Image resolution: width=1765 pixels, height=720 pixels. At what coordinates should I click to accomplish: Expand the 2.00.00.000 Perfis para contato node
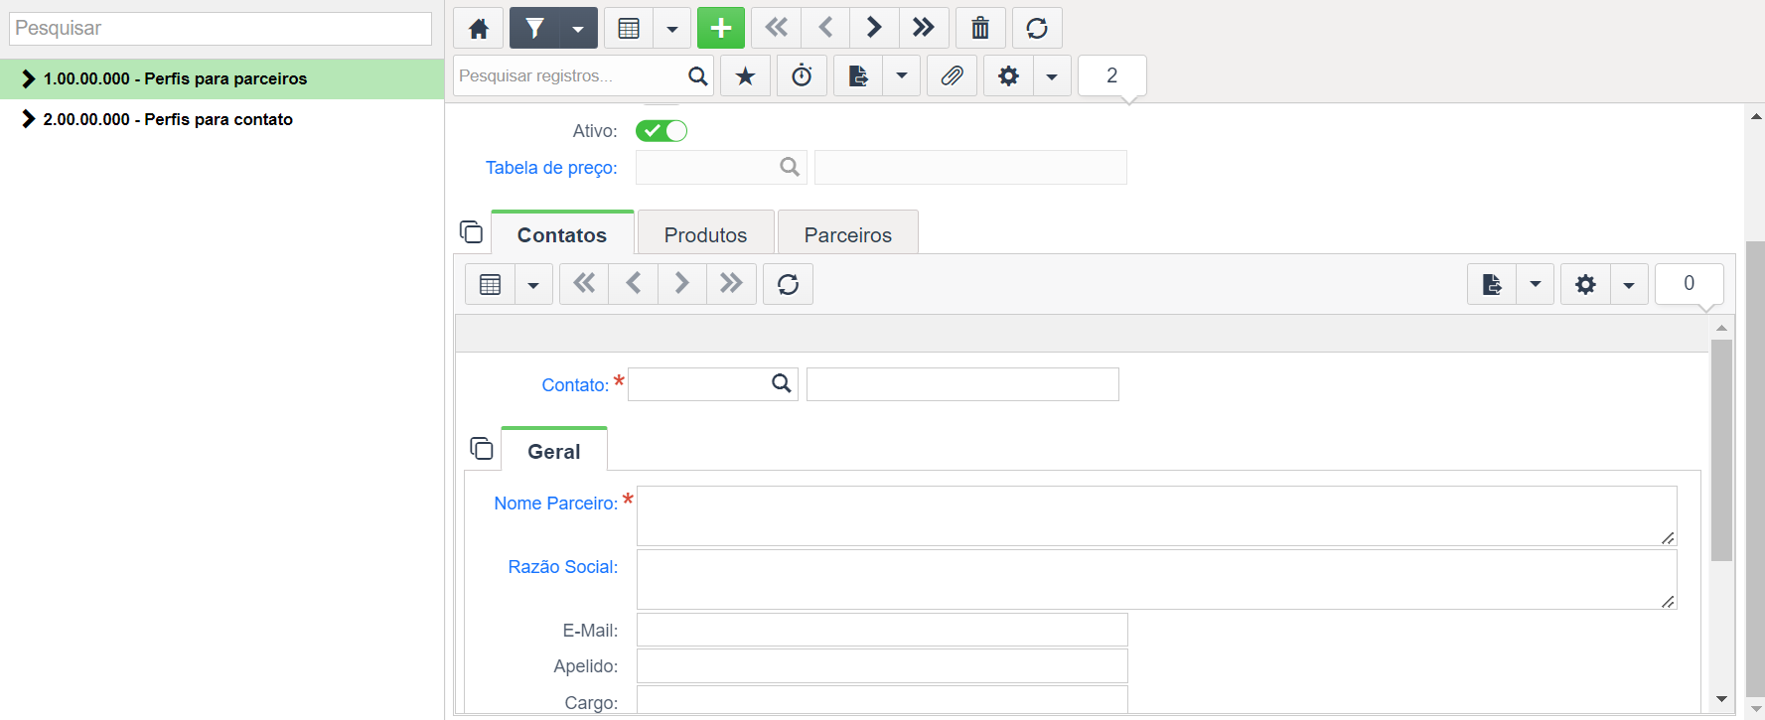28,119
